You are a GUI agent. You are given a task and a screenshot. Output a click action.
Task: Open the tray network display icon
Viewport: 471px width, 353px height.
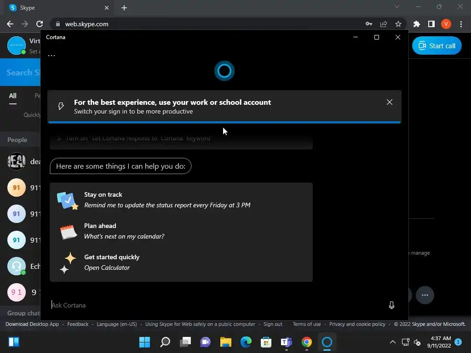(x=405, y=342)
